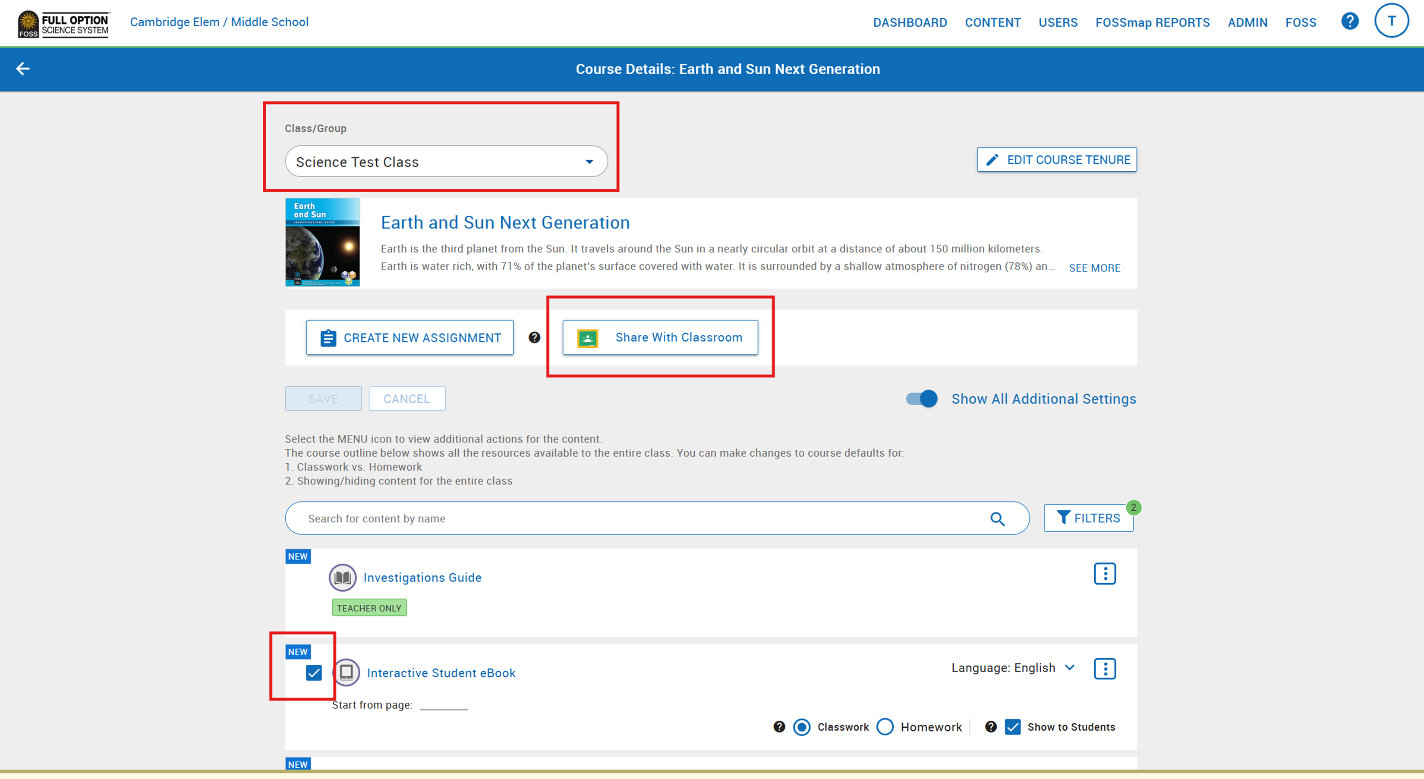Click the Earth and Sun Next Generation title
Screen dimensions: 1424x779
tap(505, 222)
